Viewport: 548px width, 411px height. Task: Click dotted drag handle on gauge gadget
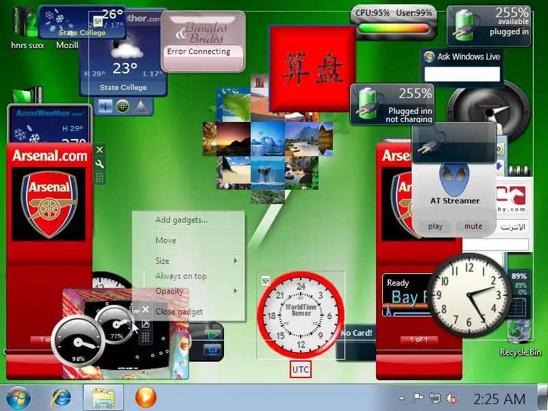pos(145,337)
